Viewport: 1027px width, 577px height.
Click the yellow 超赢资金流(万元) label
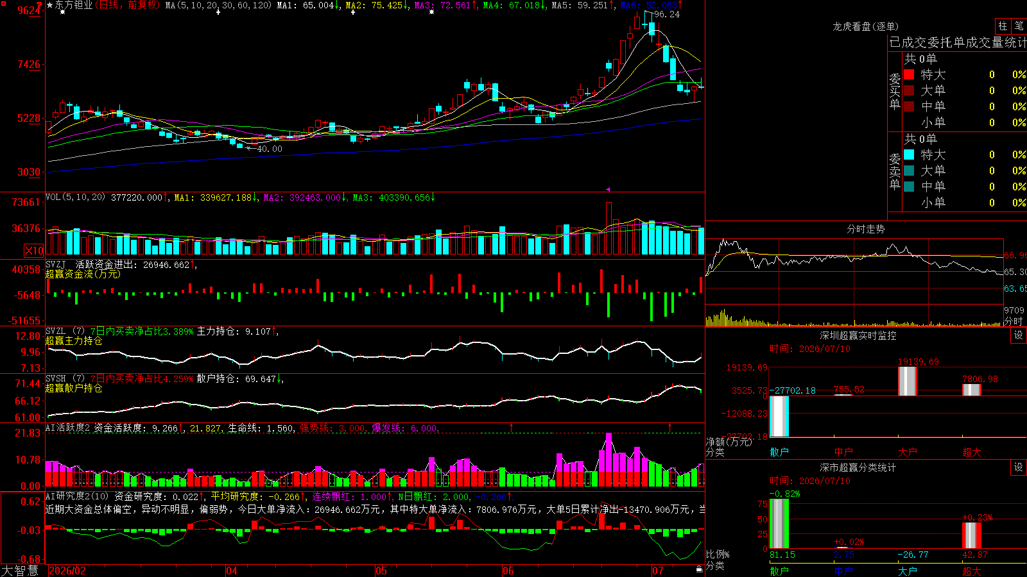[x=83, y=274]
